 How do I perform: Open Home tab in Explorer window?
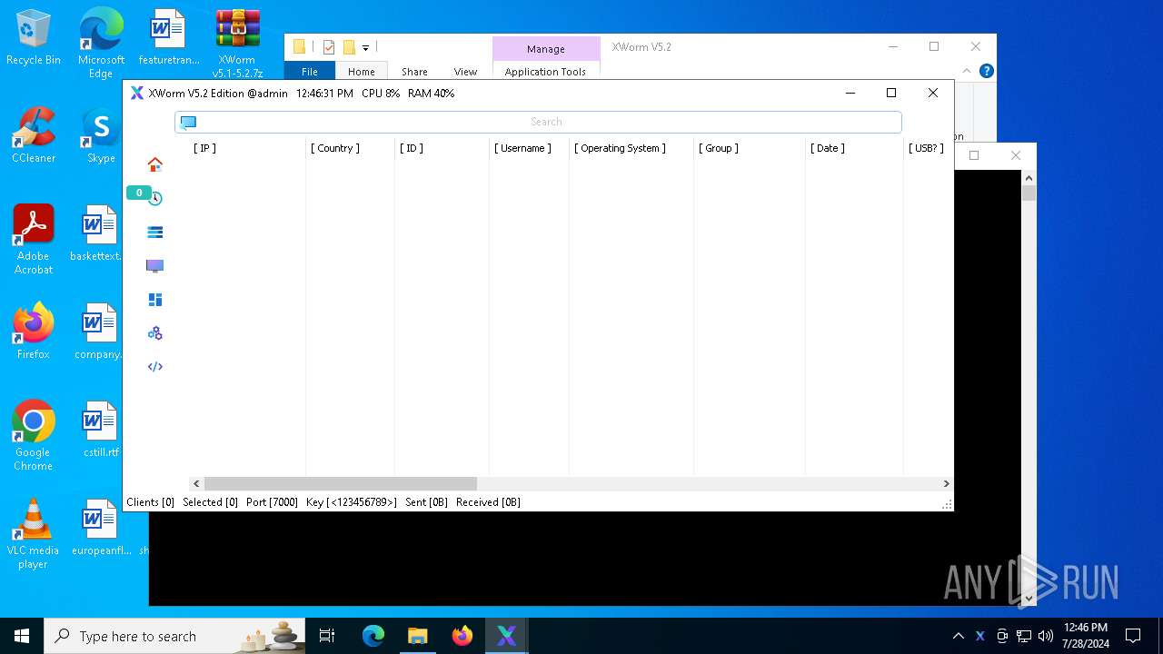pos(362,72)
